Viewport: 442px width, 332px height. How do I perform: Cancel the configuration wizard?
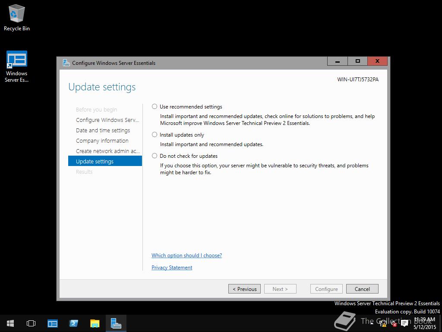[x=362, y=289]
